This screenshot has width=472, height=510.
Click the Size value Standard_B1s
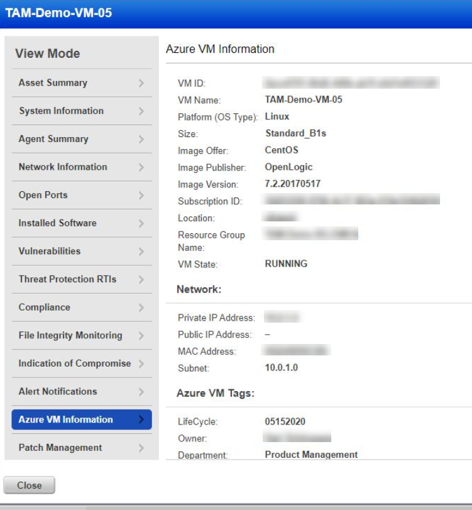pos(296,133)
